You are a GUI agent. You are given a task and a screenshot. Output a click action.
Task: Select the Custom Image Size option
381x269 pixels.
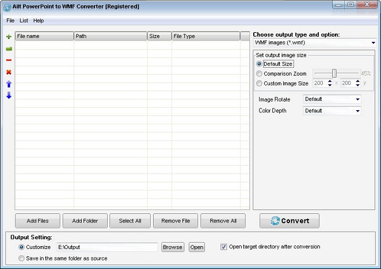259,83
